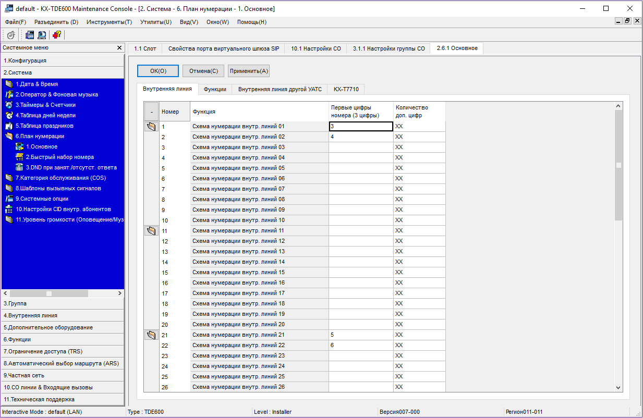Click the Настройки CID внутр. абонентов icon
This screenshot has height=418, width=643.
pos(8,209)
